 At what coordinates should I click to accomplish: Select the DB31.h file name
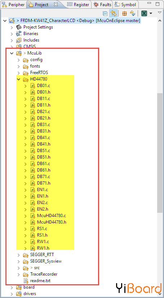pos(44,131)
